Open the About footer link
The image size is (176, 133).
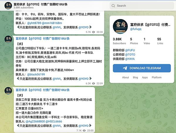click(126, 78)
